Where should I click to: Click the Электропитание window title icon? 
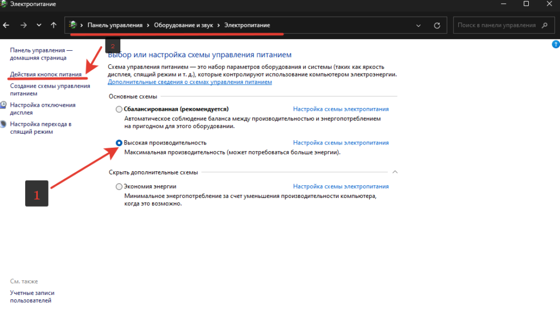click(4, 4)
